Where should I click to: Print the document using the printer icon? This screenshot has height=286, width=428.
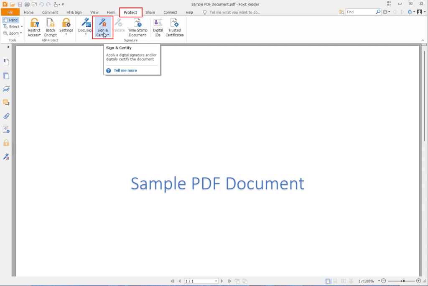(x=27, y=4)
